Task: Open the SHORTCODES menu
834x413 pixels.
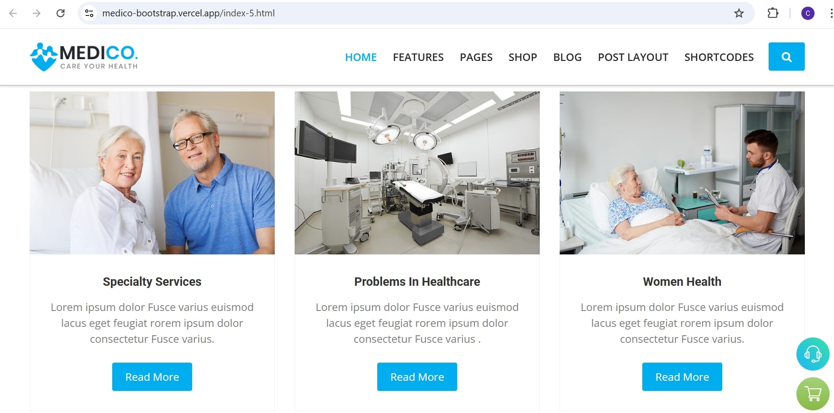Action: point(719,57)
